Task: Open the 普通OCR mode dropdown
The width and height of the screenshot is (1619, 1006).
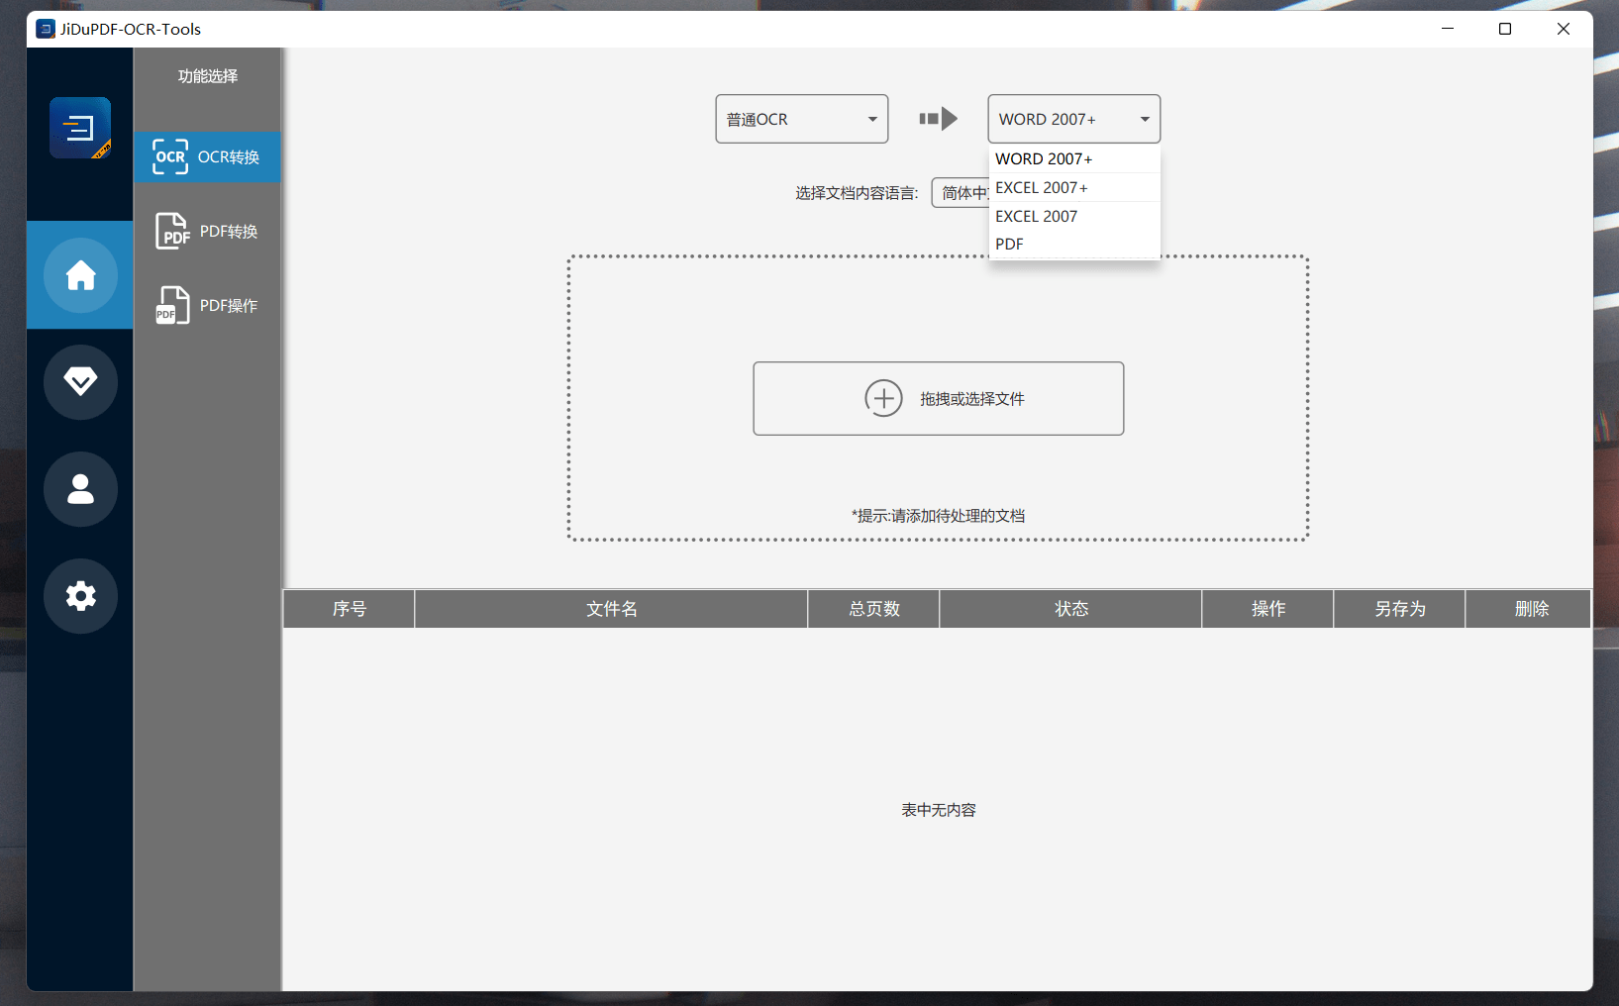Action: (801, 119)
